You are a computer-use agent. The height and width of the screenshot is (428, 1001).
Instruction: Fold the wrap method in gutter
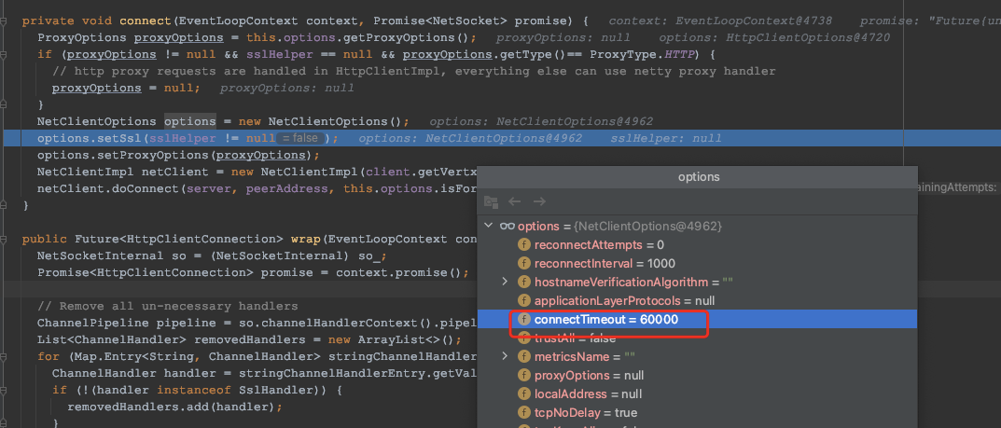(x=5, y=240)
